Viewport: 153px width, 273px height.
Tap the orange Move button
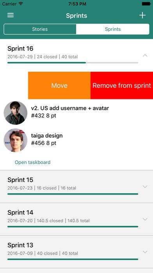59,86
